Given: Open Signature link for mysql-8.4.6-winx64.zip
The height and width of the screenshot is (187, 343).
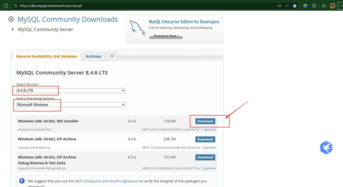Looking at the screenshot, I should pyautogui.click(x=210, y=148).
